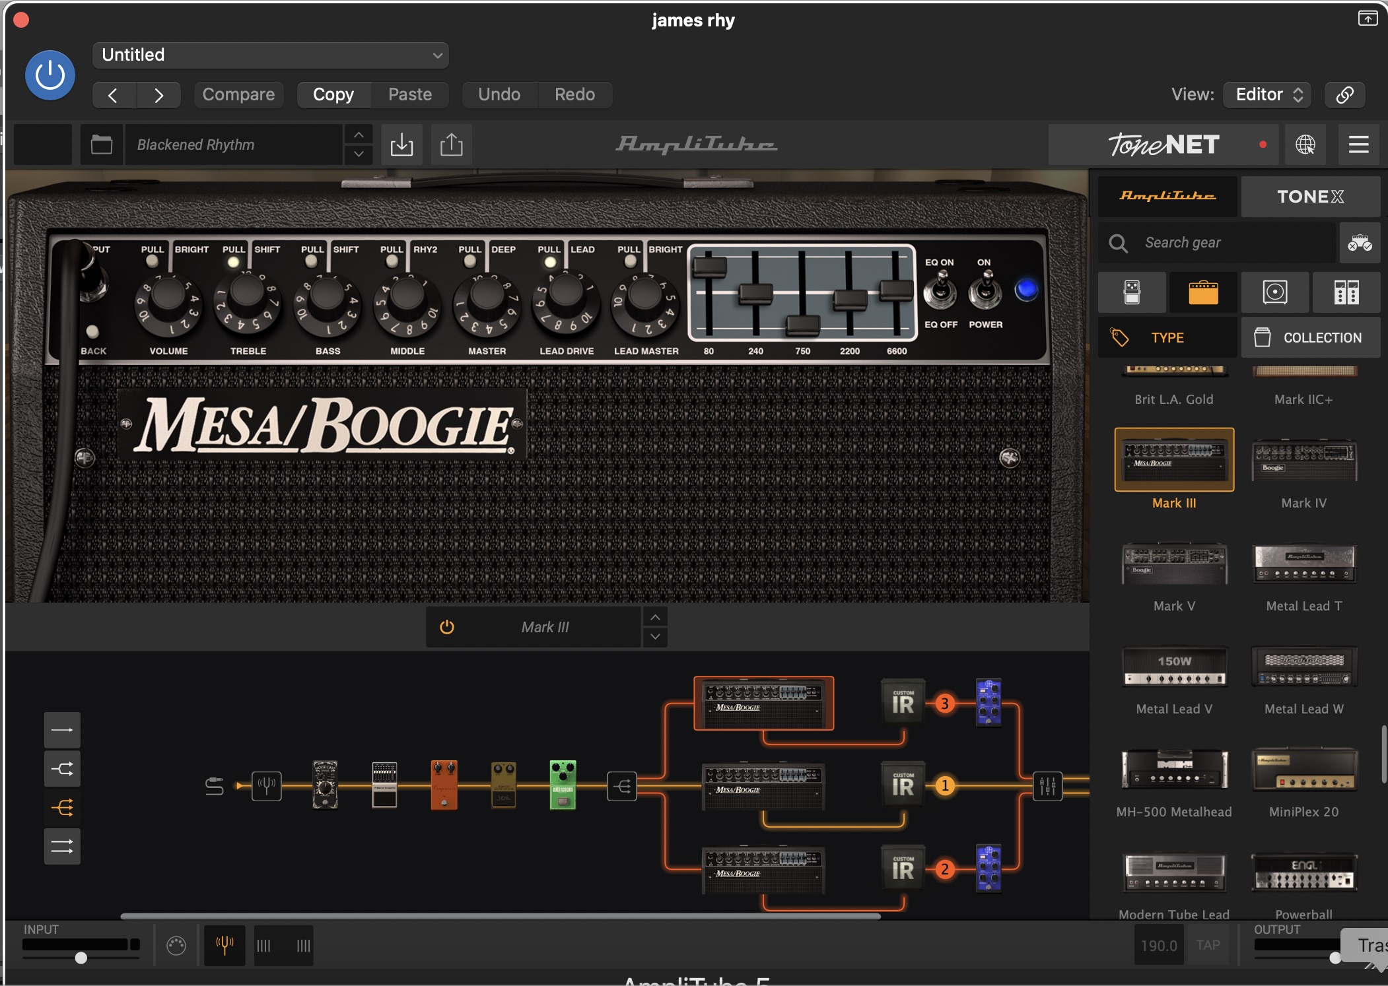Click the Copy button

point(333,95)
